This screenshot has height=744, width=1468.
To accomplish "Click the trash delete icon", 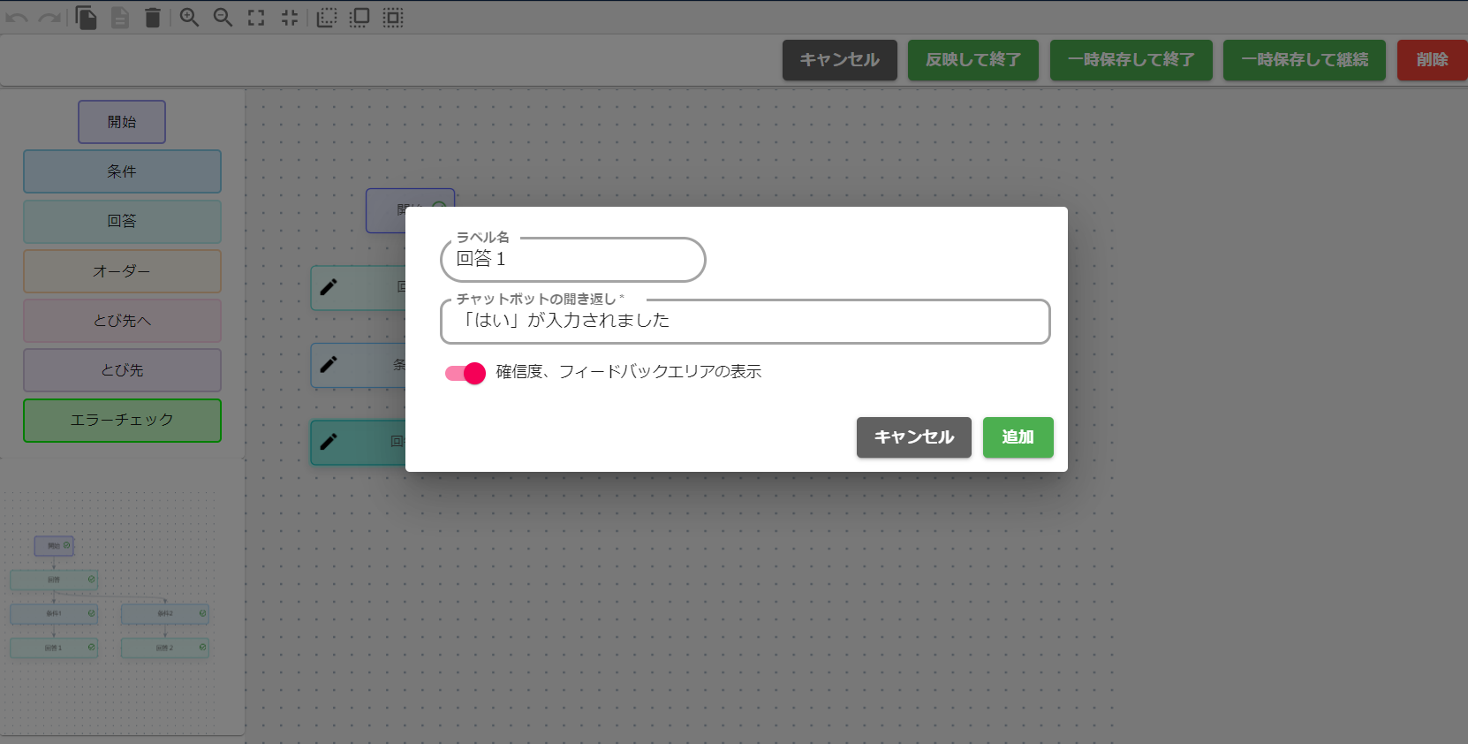I will coord(153,18).
